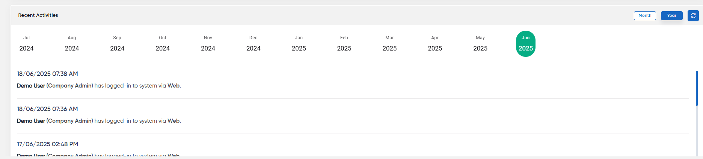Select Aug 2024 in timeline

coord(72,44)
